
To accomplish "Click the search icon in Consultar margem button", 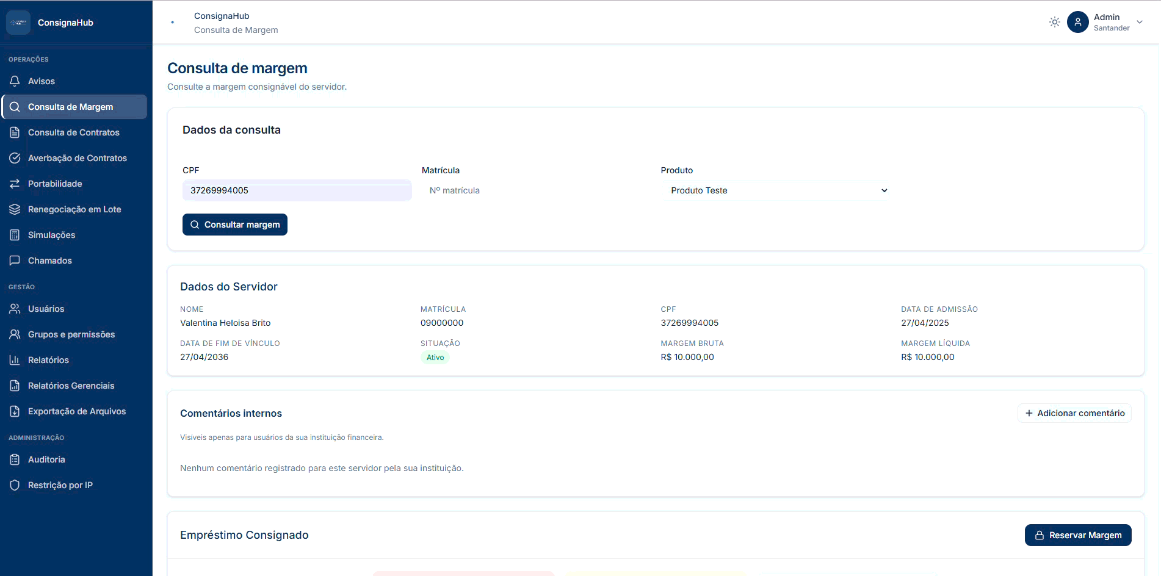I will click(195, 225).
